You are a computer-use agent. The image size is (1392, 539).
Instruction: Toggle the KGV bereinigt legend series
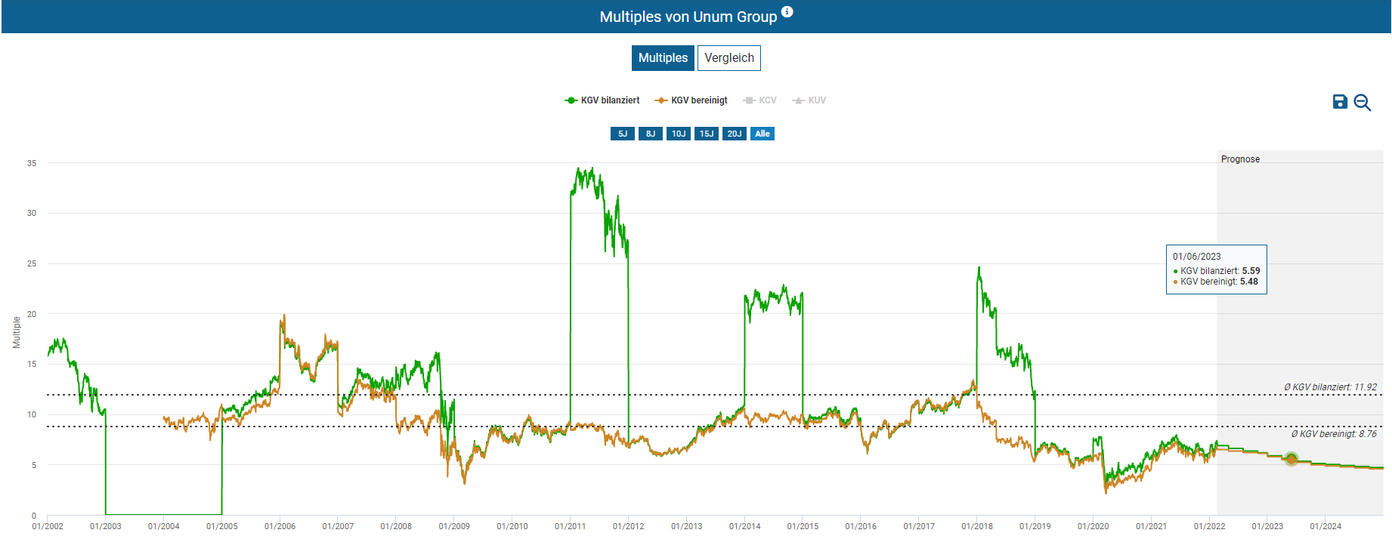[691, 100]
